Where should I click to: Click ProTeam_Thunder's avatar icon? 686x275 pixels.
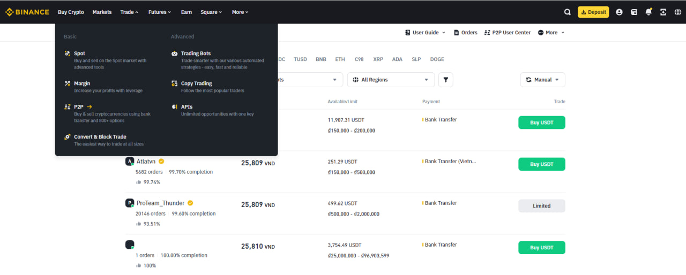pyautogui.click(x=130, y=203)
